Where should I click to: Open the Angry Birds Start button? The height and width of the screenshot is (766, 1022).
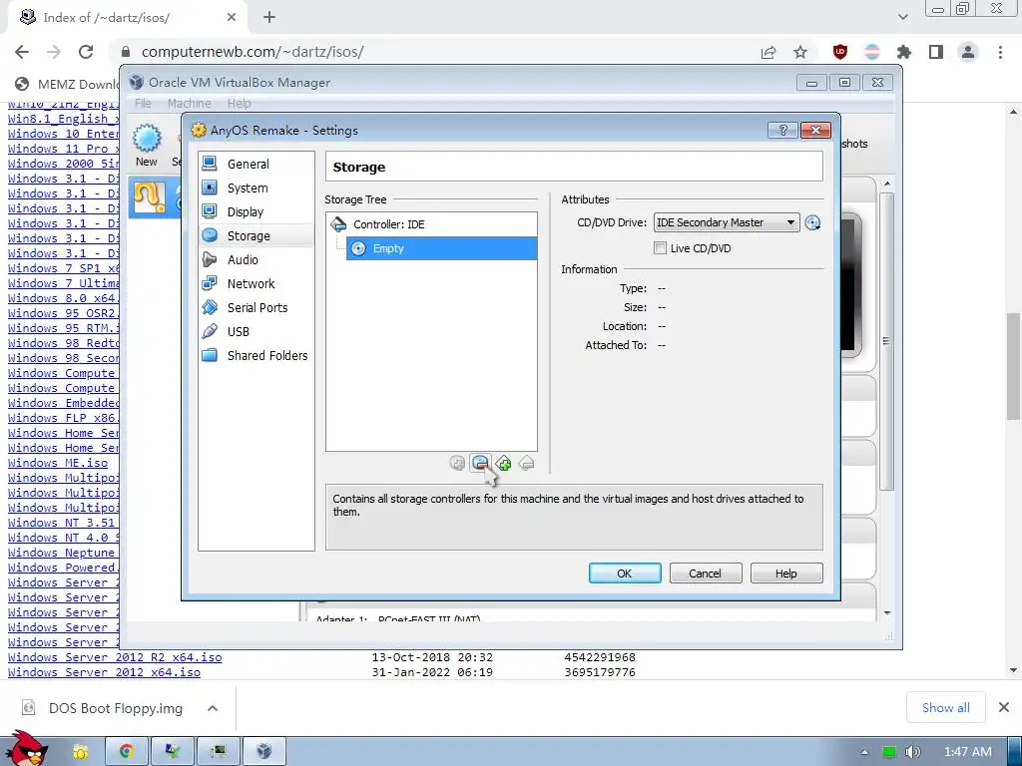click(27, 748)
